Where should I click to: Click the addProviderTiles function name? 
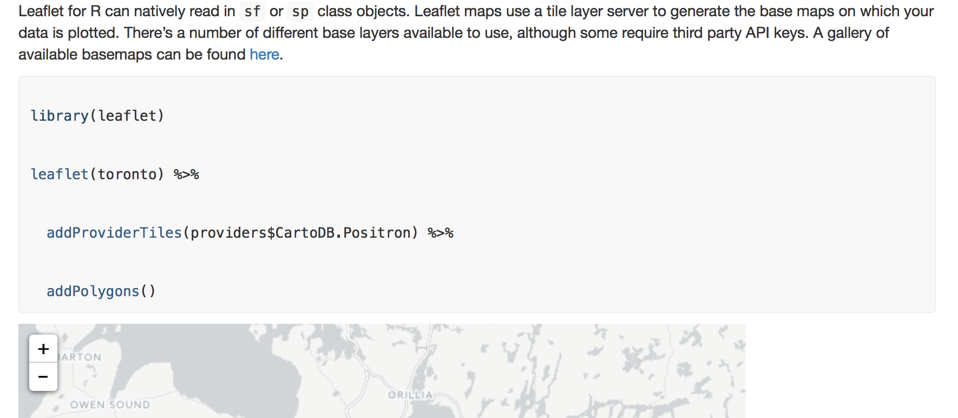click(114, 233)
